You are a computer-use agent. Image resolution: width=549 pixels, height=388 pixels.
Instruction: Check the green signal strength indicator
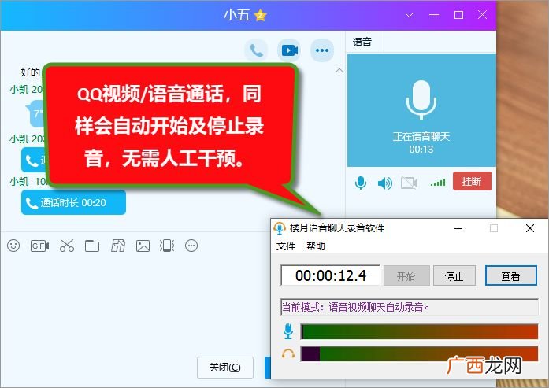[438, 183]
